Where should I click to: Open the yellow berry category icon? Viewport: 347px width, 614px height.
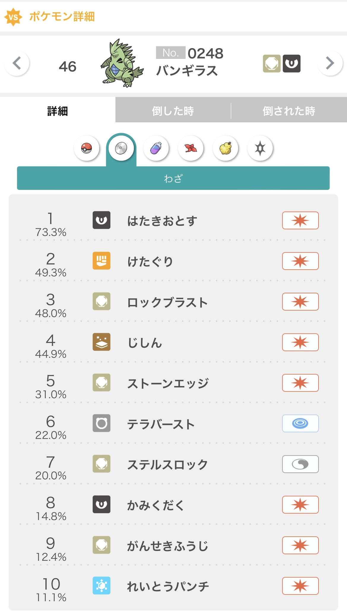[x=225, y=148]
